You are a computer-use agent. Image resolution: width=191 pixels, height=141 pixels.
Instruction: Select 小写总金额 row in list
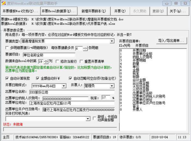pyautogui.click(x=153, y=90)
